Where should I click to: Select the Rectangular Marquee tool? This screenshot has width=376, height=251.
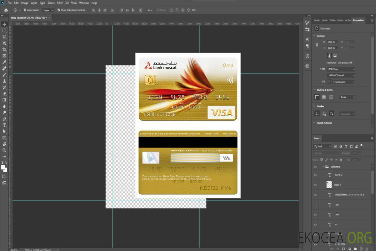pos(4,31)
